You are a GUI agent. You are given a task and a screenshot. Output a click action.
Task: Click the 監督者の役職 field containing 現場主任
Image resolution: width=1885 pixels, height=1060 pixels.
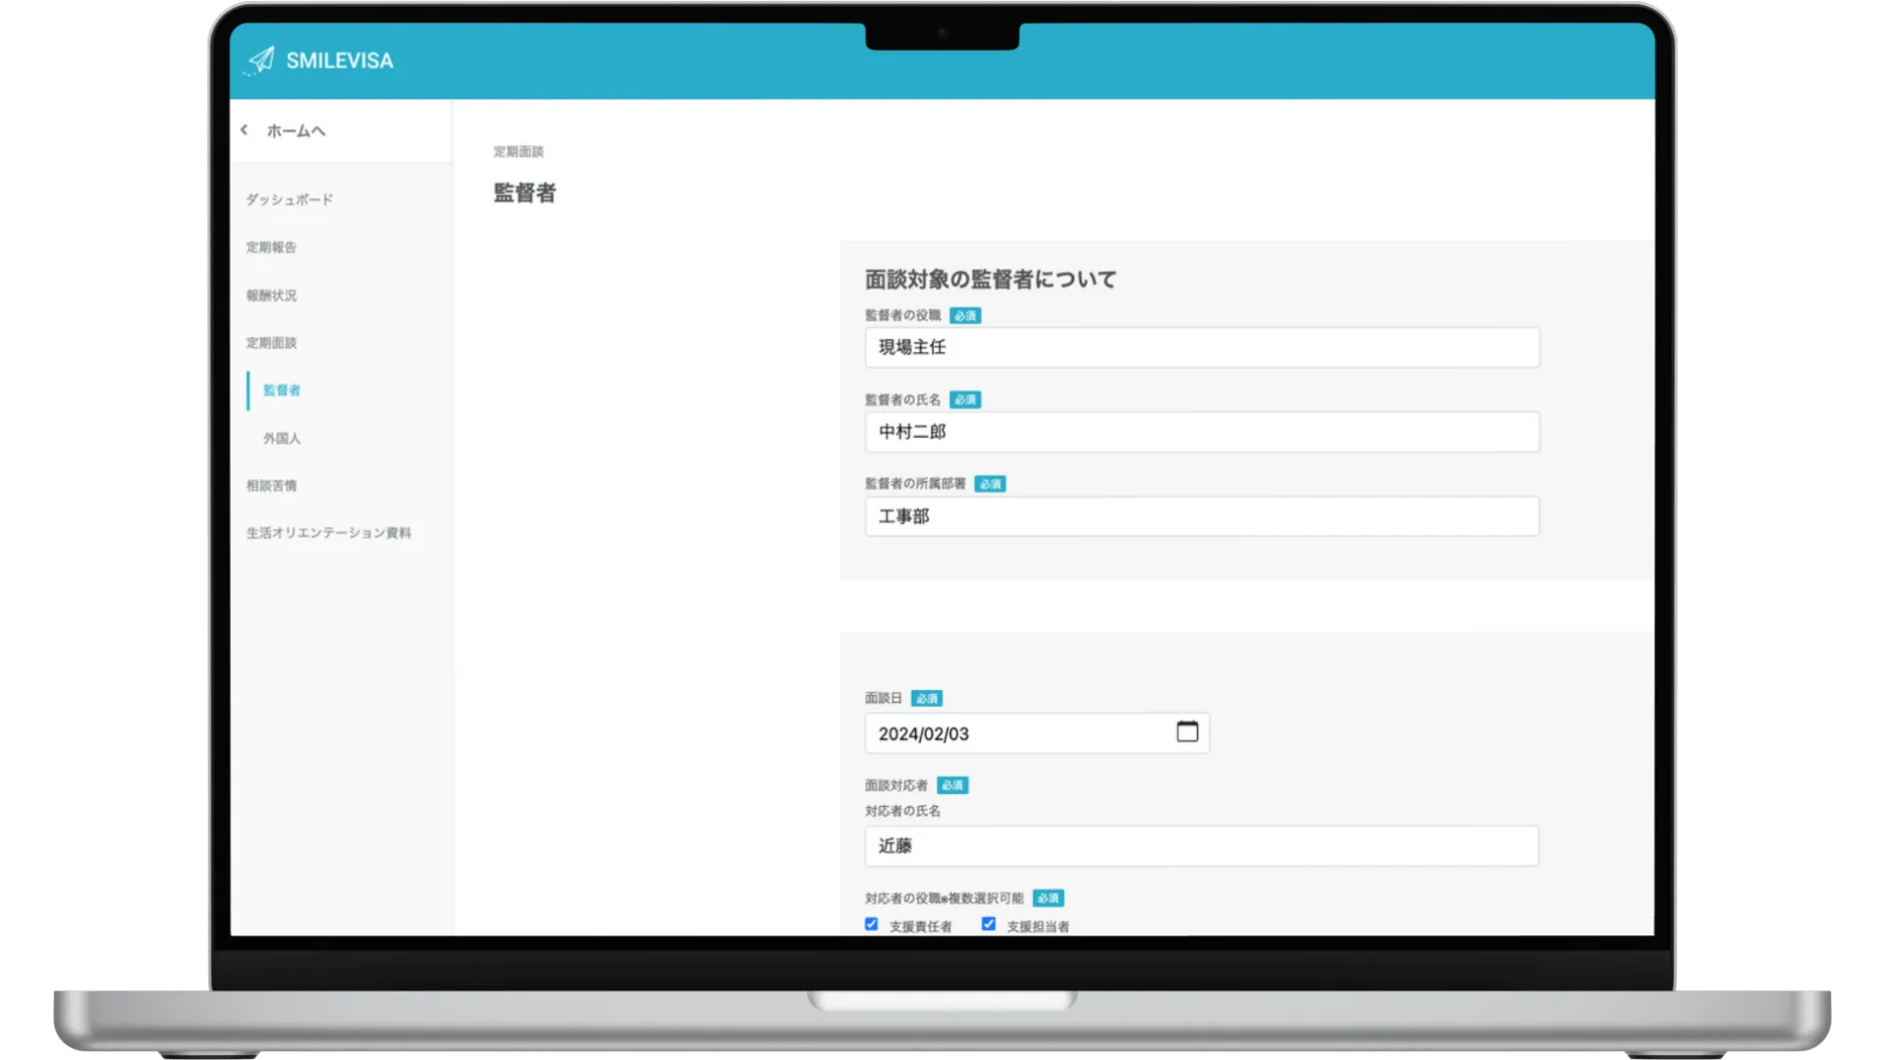point(1201,347)
